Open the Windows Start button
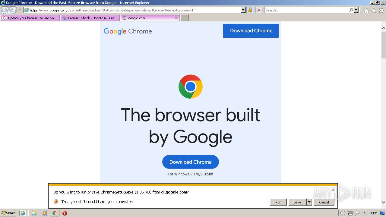Screen dimensions: 386x217 [8, 213]
